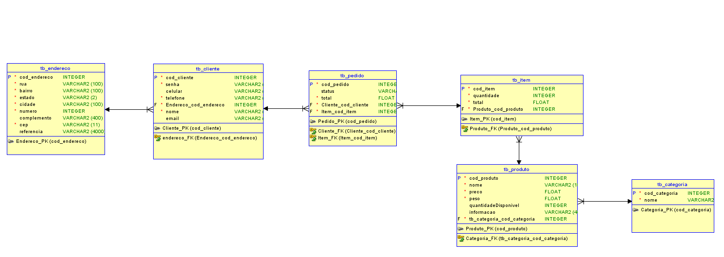Click the Pedido_PK (cod_pedido) constraint label
This screenshot has width=724, height=257.
[347, 121]
